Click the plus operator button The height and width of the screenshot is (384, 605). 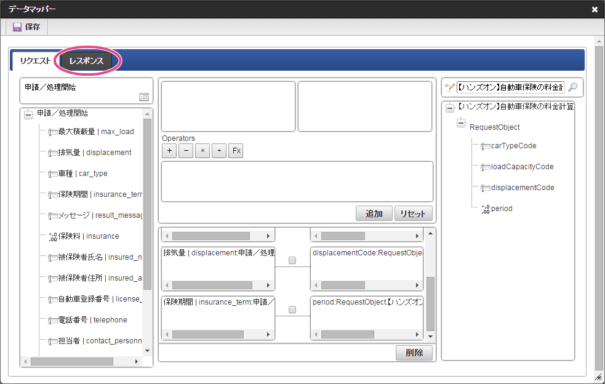coord(169,151)
